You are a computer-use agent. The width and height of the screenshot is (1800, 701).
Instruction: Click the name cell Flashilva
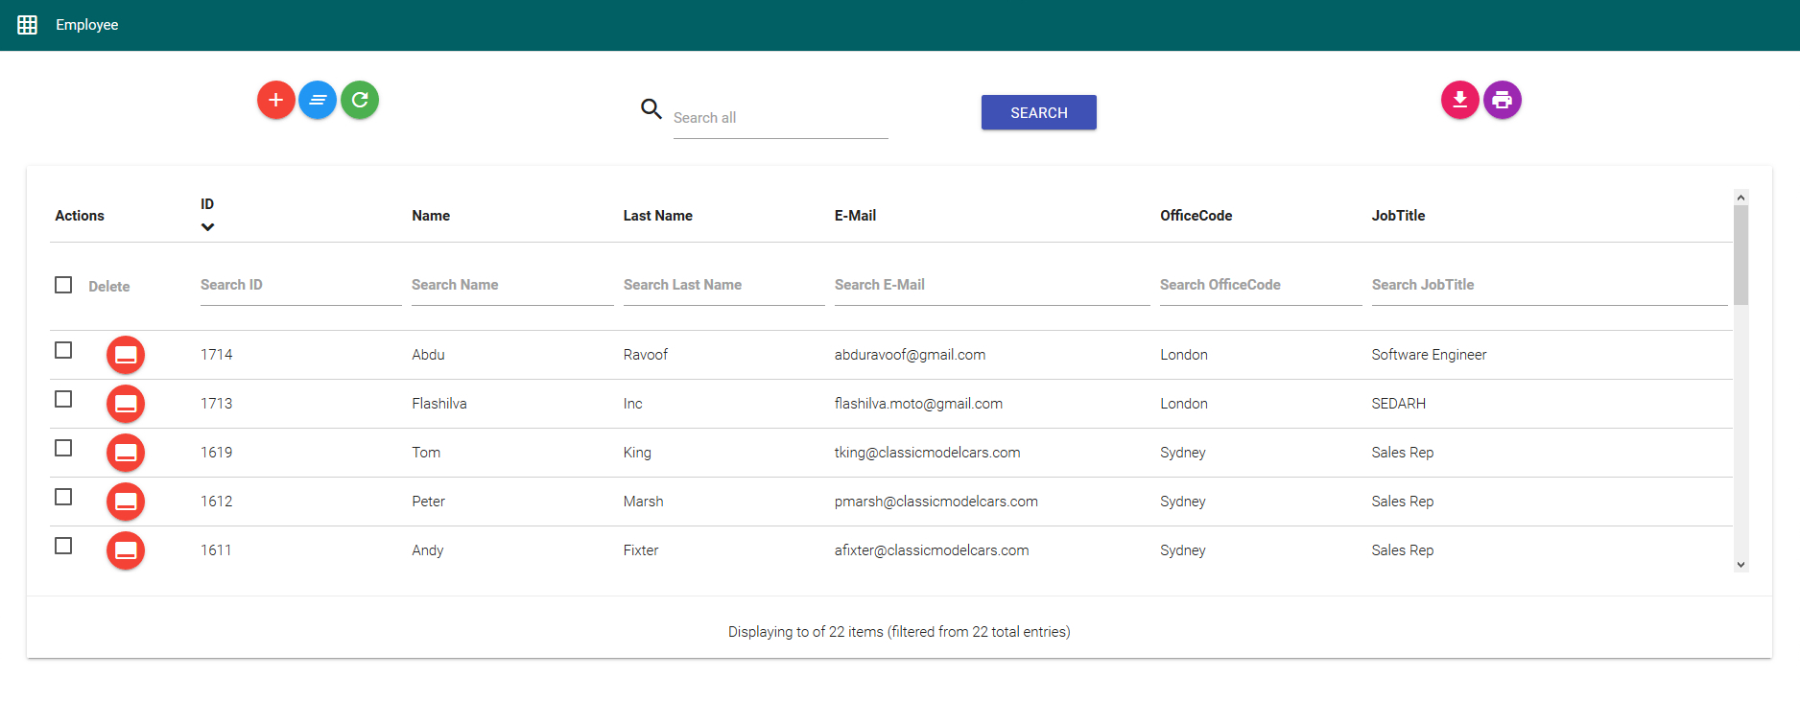439,404
